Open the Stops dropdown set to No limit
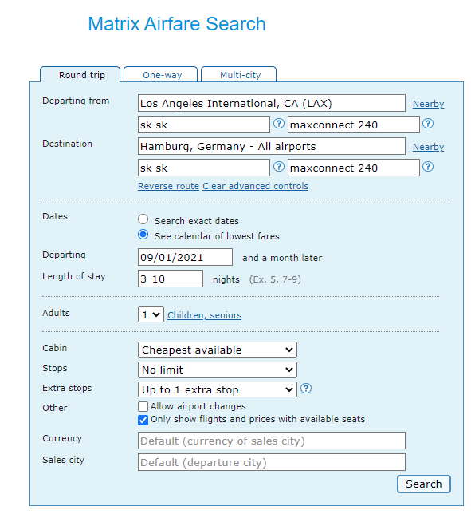Image resolution: width=471 pixels, height=514 pixels. pyautogui.click(x=218, y=370)
